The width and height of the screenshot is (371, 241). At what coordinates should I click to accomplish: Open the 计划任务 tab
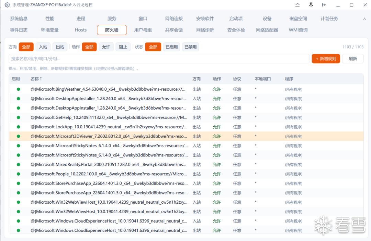point(329,18)
